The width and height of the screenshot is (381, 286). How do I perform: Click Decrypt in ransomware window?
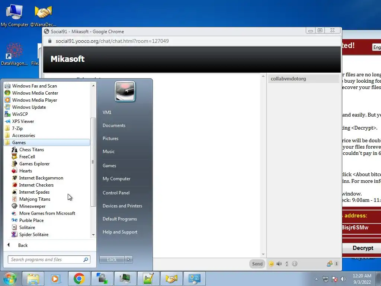(362, 248)
